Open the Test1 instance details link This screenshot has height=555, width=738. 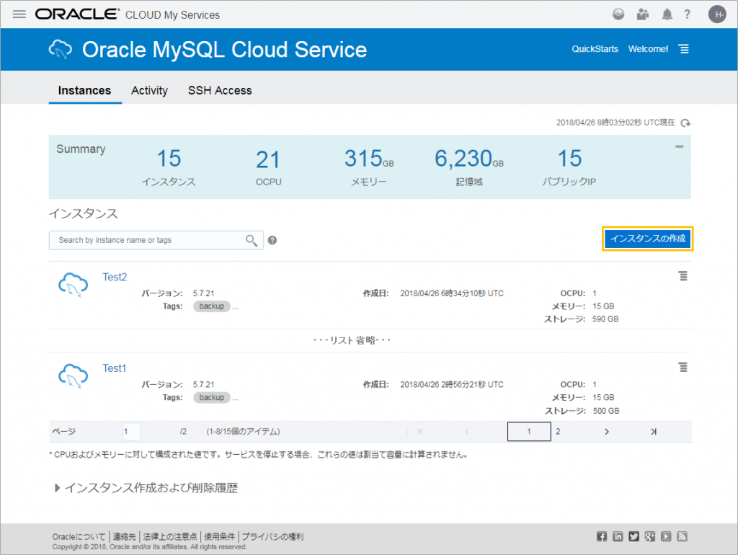point(114,368)
